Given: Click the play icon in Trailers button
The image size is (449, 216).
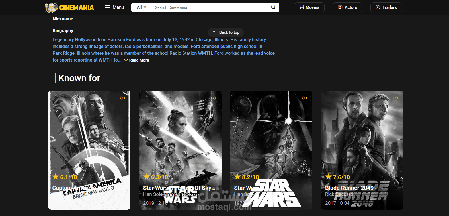Looking at the screenshot, I should (378, 7).
